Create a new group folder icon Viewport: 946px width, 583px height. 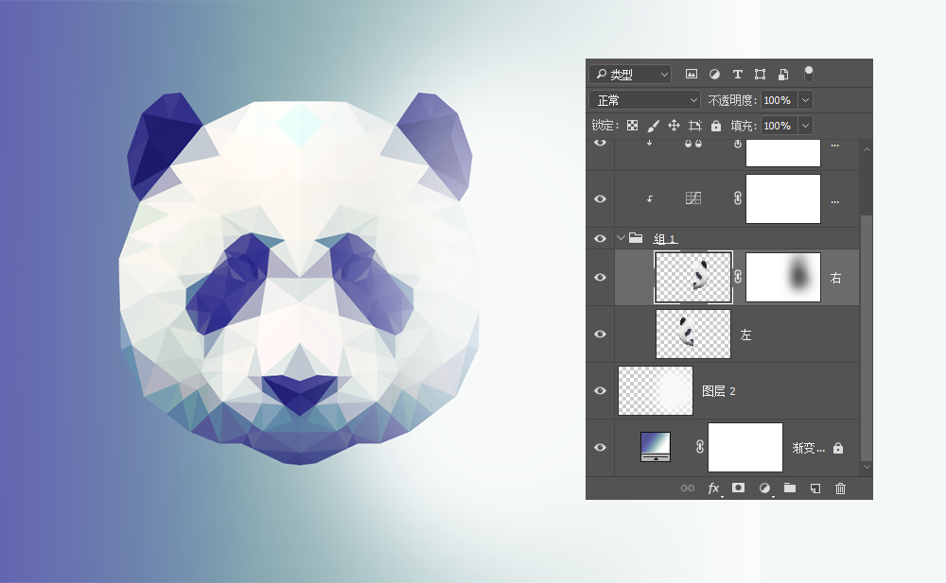click(790, 488)
